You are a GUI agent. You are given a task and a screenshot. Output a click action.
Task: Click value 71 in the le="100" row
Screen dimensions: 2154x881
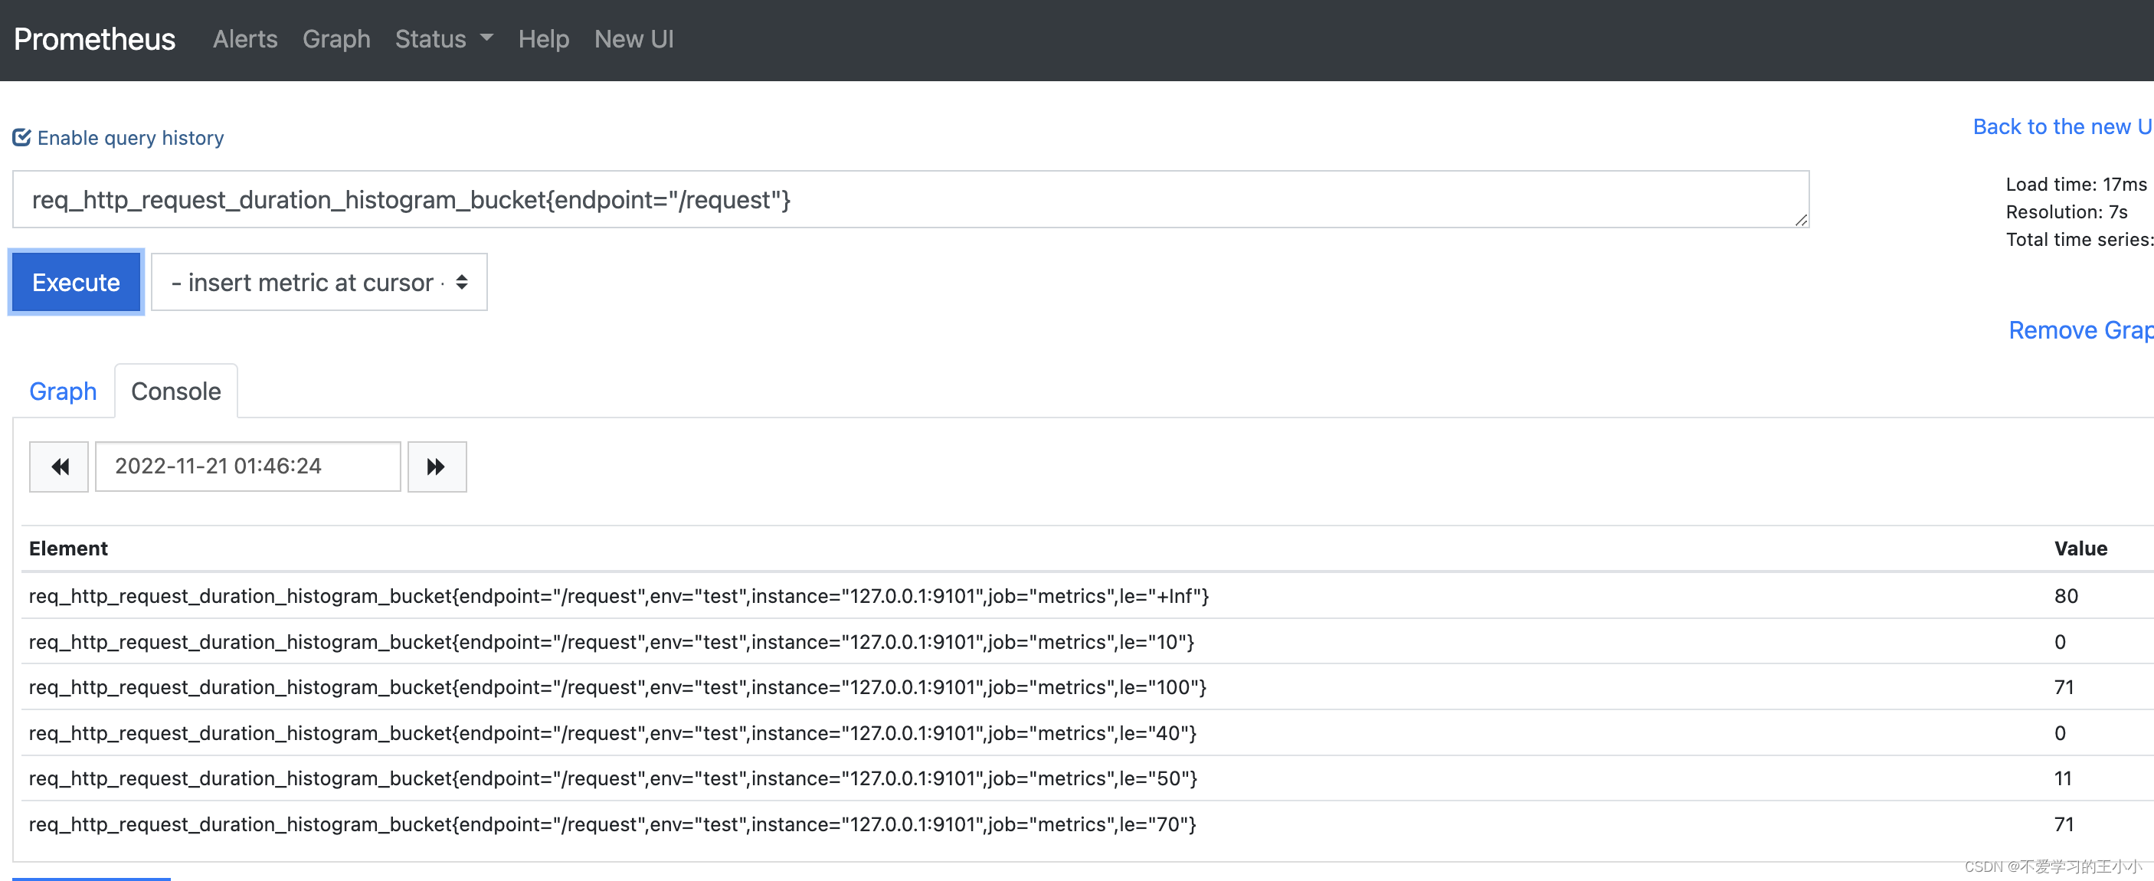(x=2064, y=687)
